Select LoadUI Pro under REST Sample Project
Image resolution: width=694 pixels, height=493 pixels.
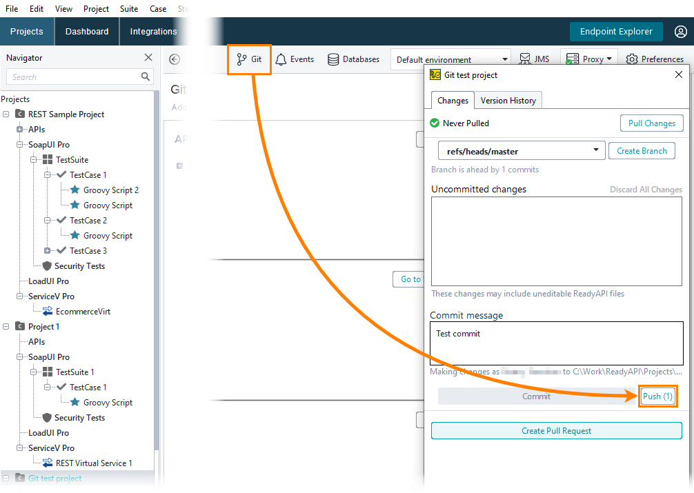[49, 281]
